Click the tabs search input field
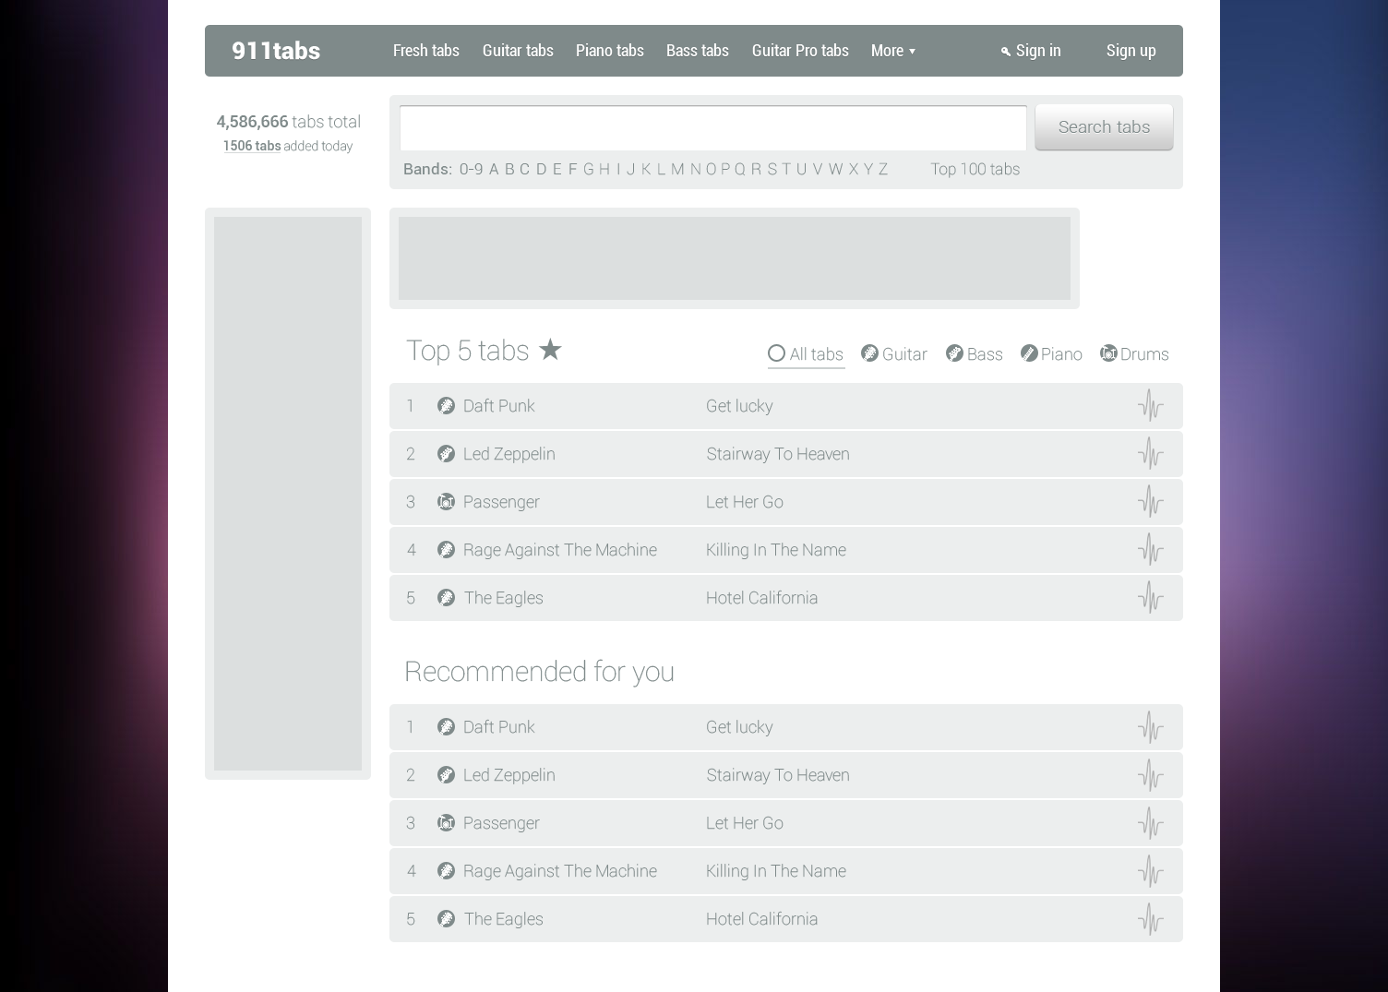 tap(712, 128)
